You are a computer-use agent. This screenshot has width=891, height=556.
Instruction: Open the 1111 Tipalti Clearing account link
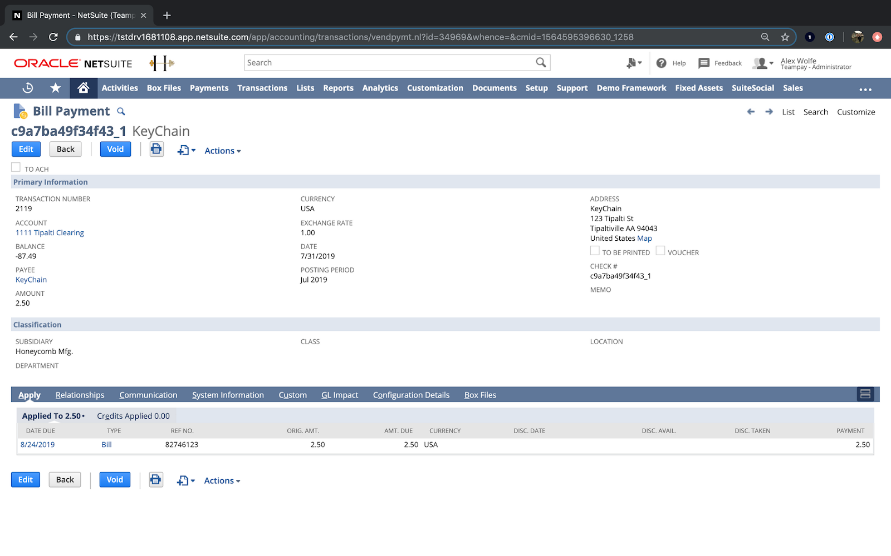50,232
